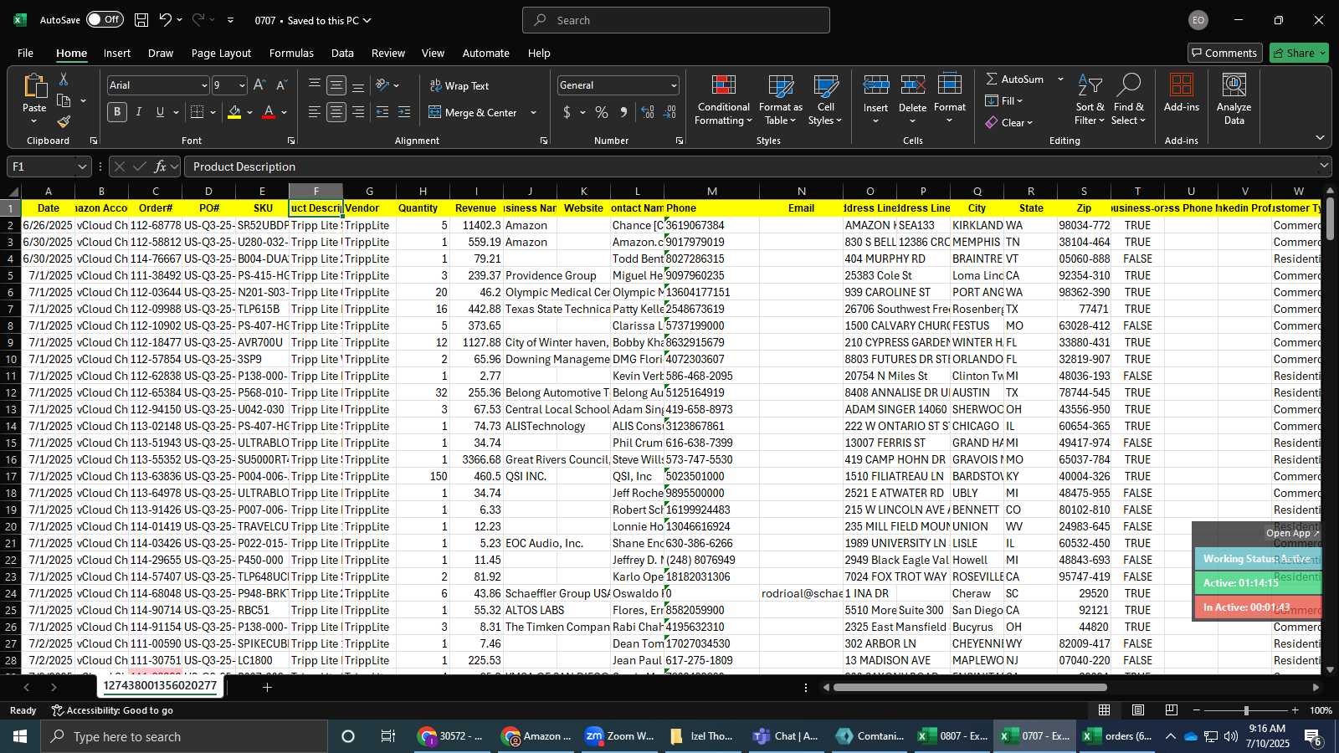Click the Save icon in title bar
Image resolution: width=1339 pixels, height=753 pixels.
pos(141,20)
